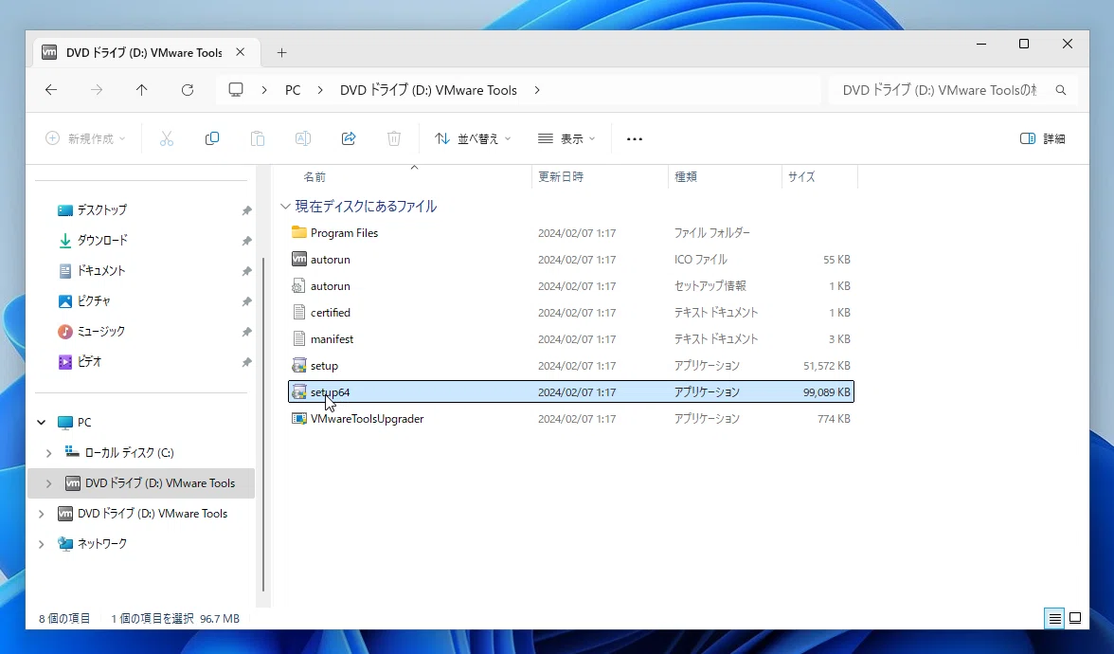The height and width of the screenshot is (654, 1114).
Task: Click the navigation pane vertical scrollbar
Action: pyautogui.click(x=263, y=424)
